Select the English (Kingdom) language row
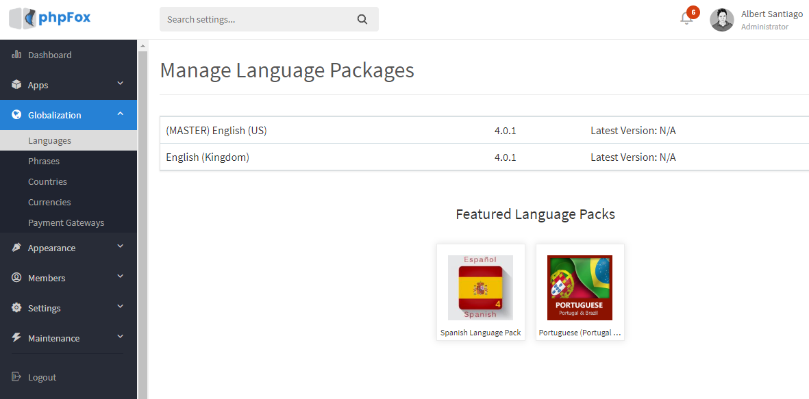809x399 pixels. [x=208, y=157]
